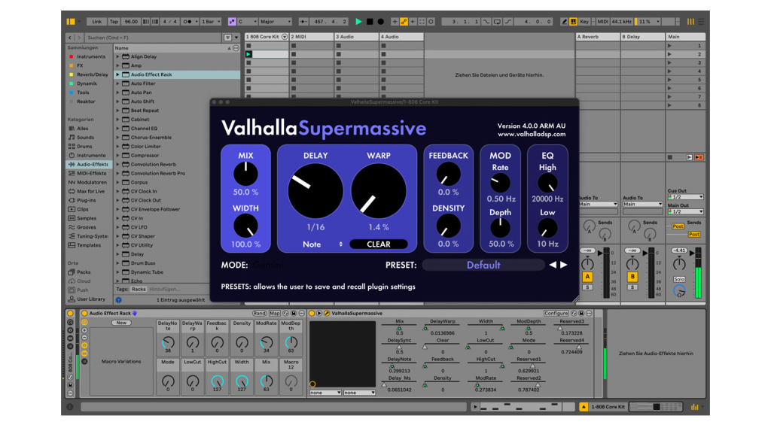Expand the Compressor folder
The height and width of the screenshot is (425, 771).
pyautogui.click(x=118, y=155)
